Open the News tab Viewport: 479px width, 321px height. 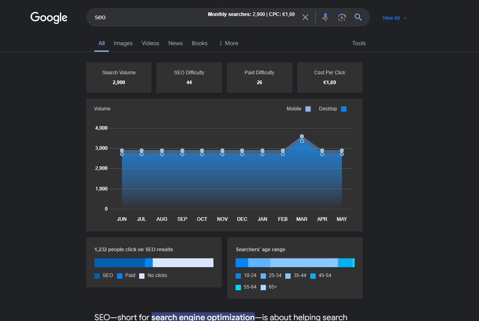(x=175, y=43)
